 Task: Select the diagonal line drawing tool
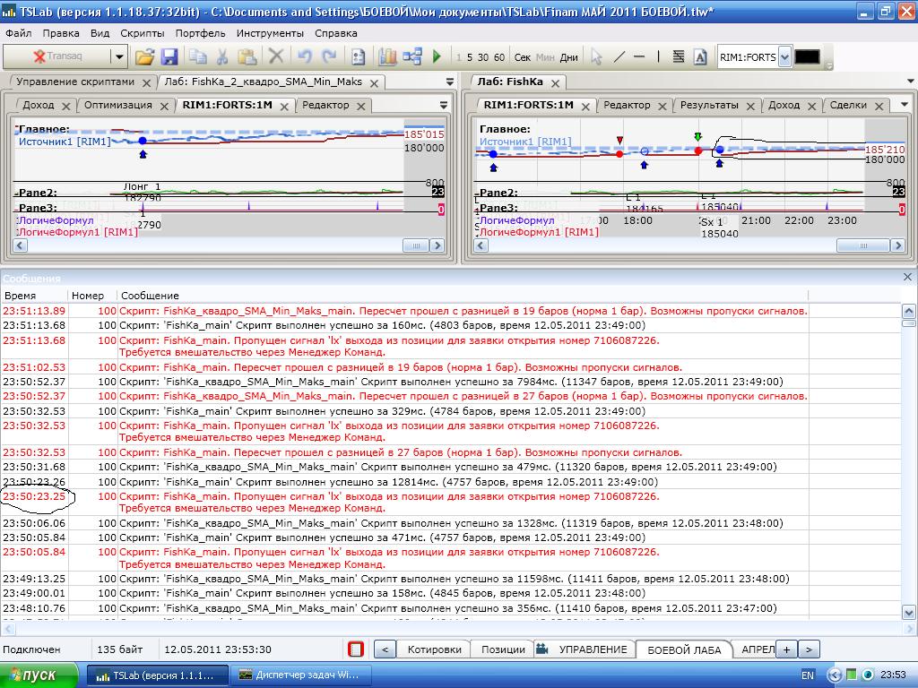click(619, 57)
